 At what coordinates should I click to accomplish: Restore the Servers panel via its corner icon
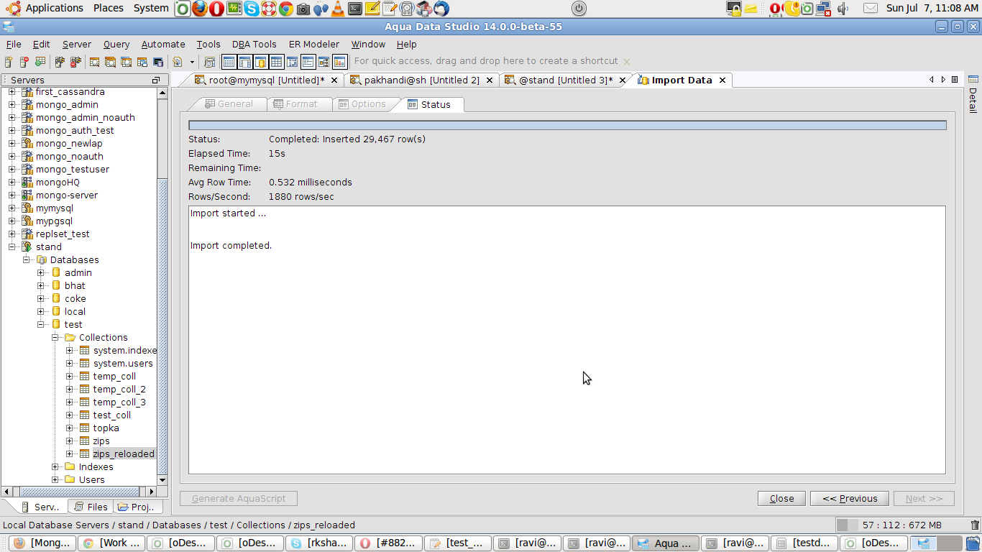coord(156,80)
